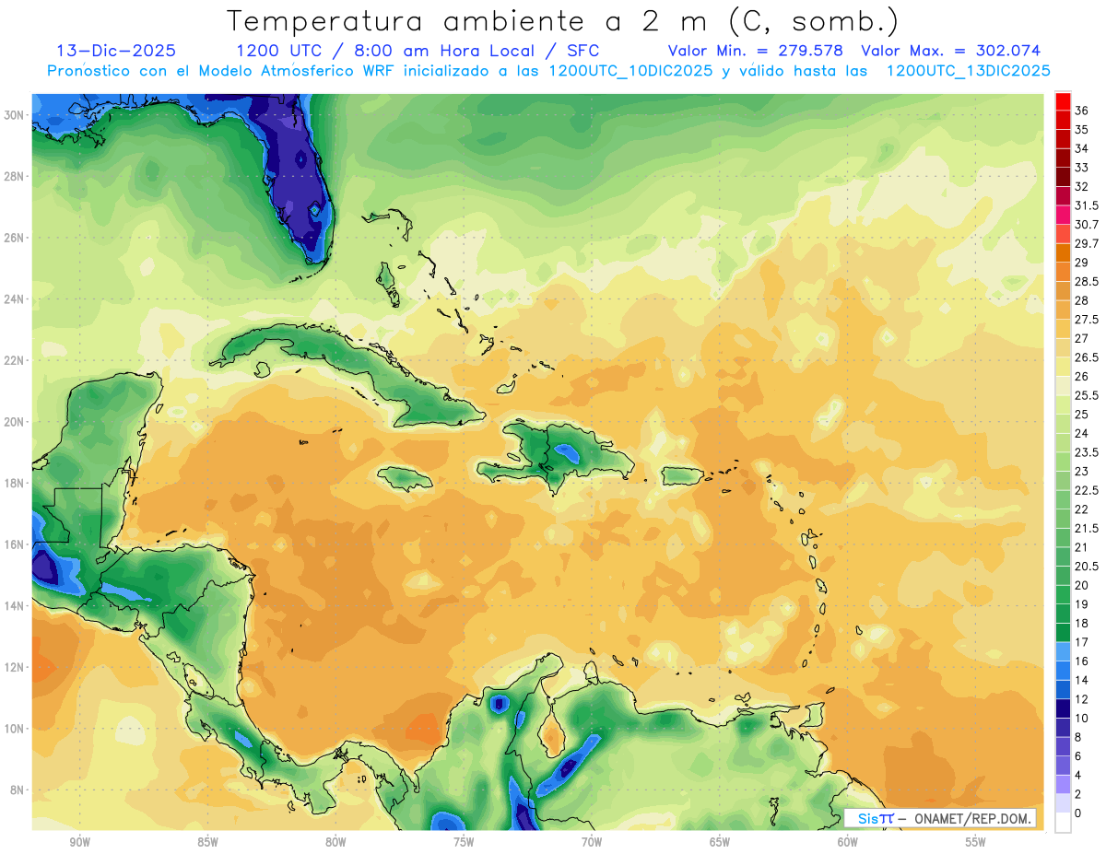
Task: Pick the pink legend swatch between 30.7 and 31.5
Action: (1063, 215)
